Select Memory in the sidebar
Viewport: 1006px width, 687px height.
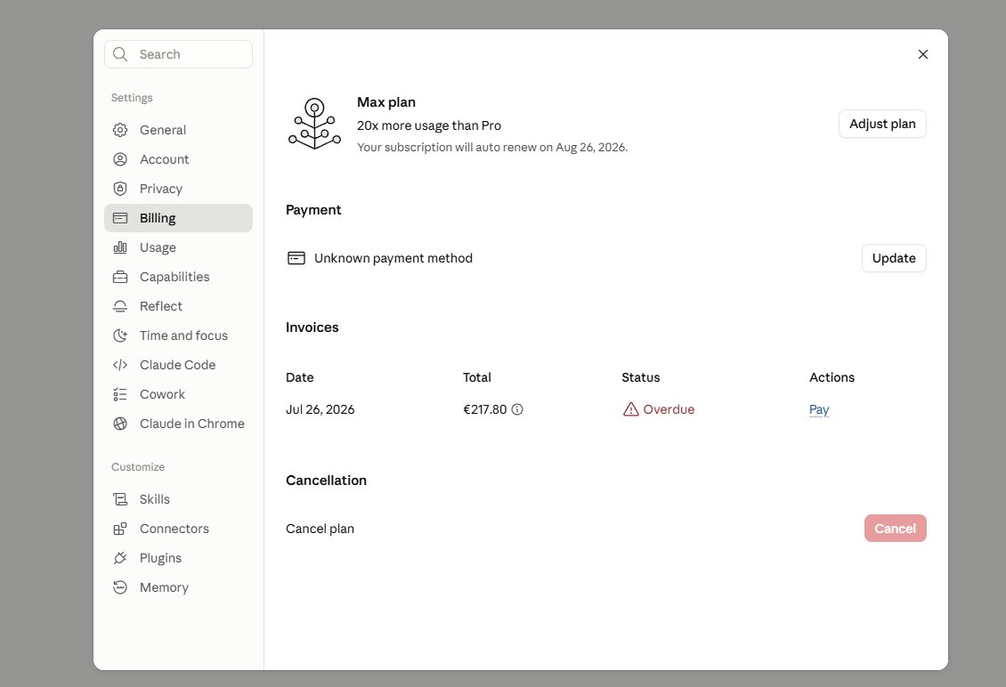pos(178,587)
